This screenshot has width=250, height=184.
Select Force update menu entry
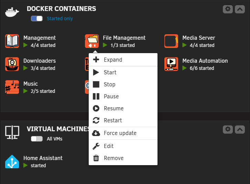click(x=123, y=133)
